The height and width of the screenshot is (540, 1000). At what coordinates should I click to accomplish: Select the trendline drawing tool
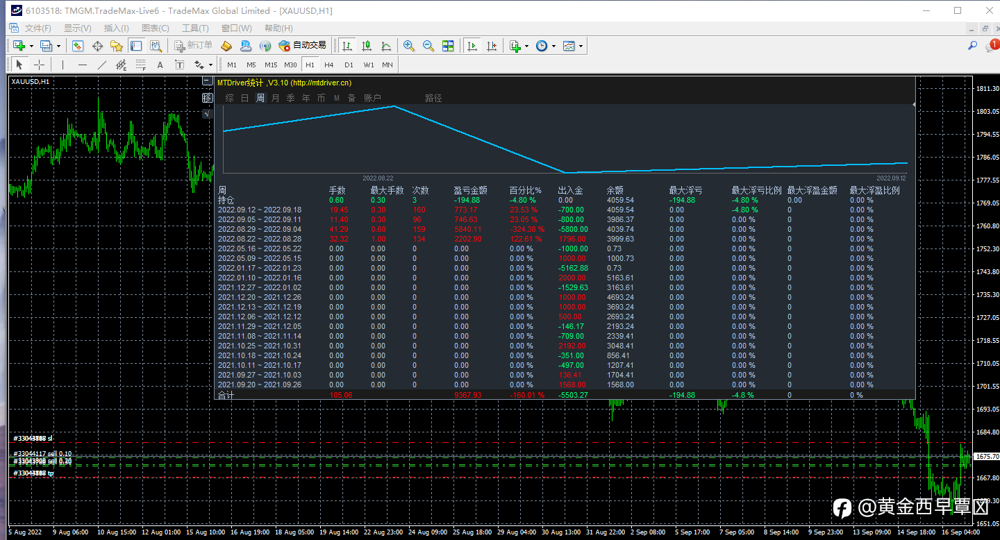[102, 65]
